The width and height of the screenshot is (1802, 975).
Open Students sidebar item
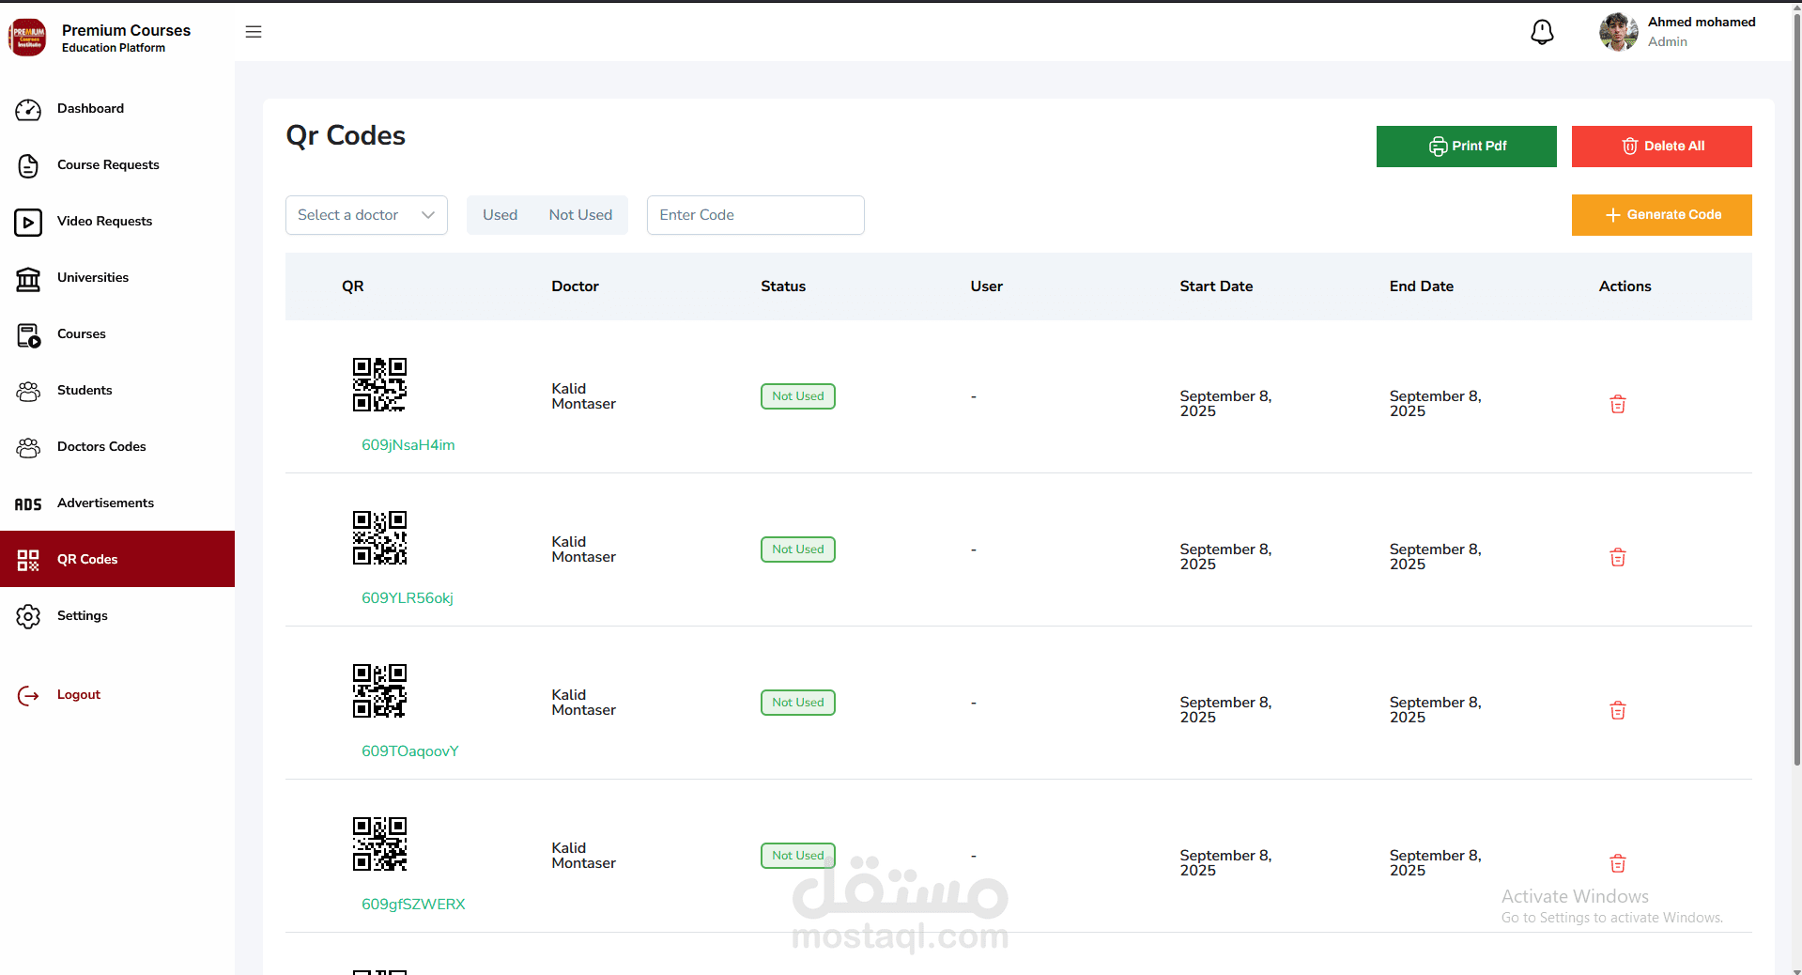tap(117, 391)
